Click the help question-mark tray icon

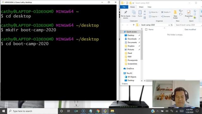point(153,111)
